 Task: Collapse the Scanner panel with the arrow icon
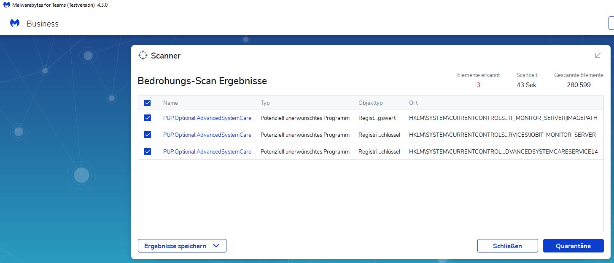tap(598, 55)
